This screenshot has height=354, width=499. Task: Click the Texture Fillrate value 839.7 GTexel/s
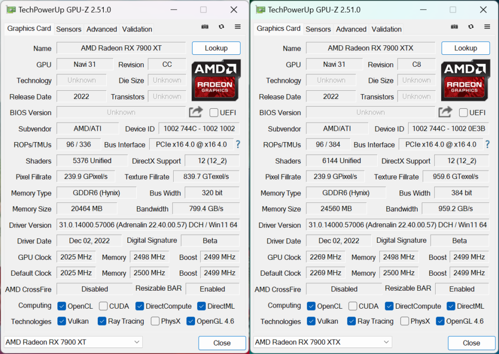(206, 177)
